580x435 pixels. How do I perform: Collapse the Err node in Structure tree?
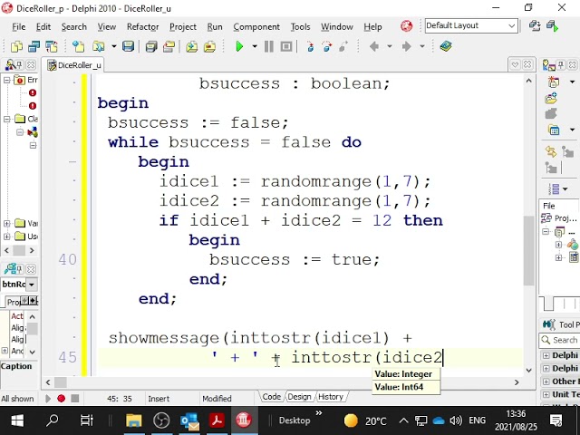pos(6,80)
